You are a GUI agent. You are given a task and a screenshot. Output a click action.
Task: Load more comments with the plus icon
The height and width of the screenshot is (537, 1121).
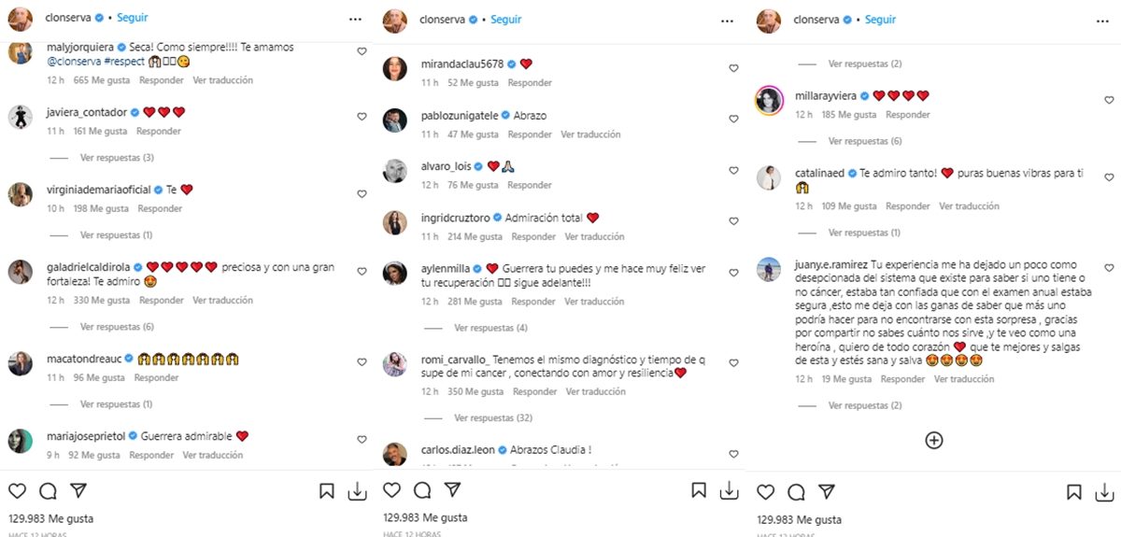(933, 440)
